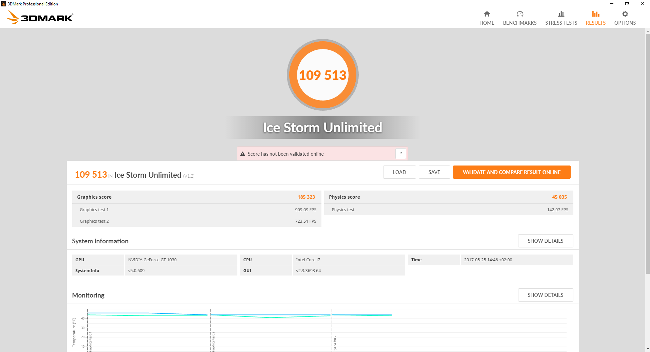Click the Graphics test 1 row
Viewport: 650px width, 352px height.
197,210
